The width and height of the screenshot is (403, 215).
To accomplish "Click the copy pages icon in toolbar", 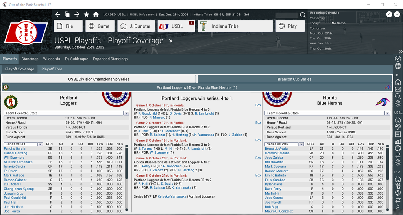I will [x=67, y=15].
